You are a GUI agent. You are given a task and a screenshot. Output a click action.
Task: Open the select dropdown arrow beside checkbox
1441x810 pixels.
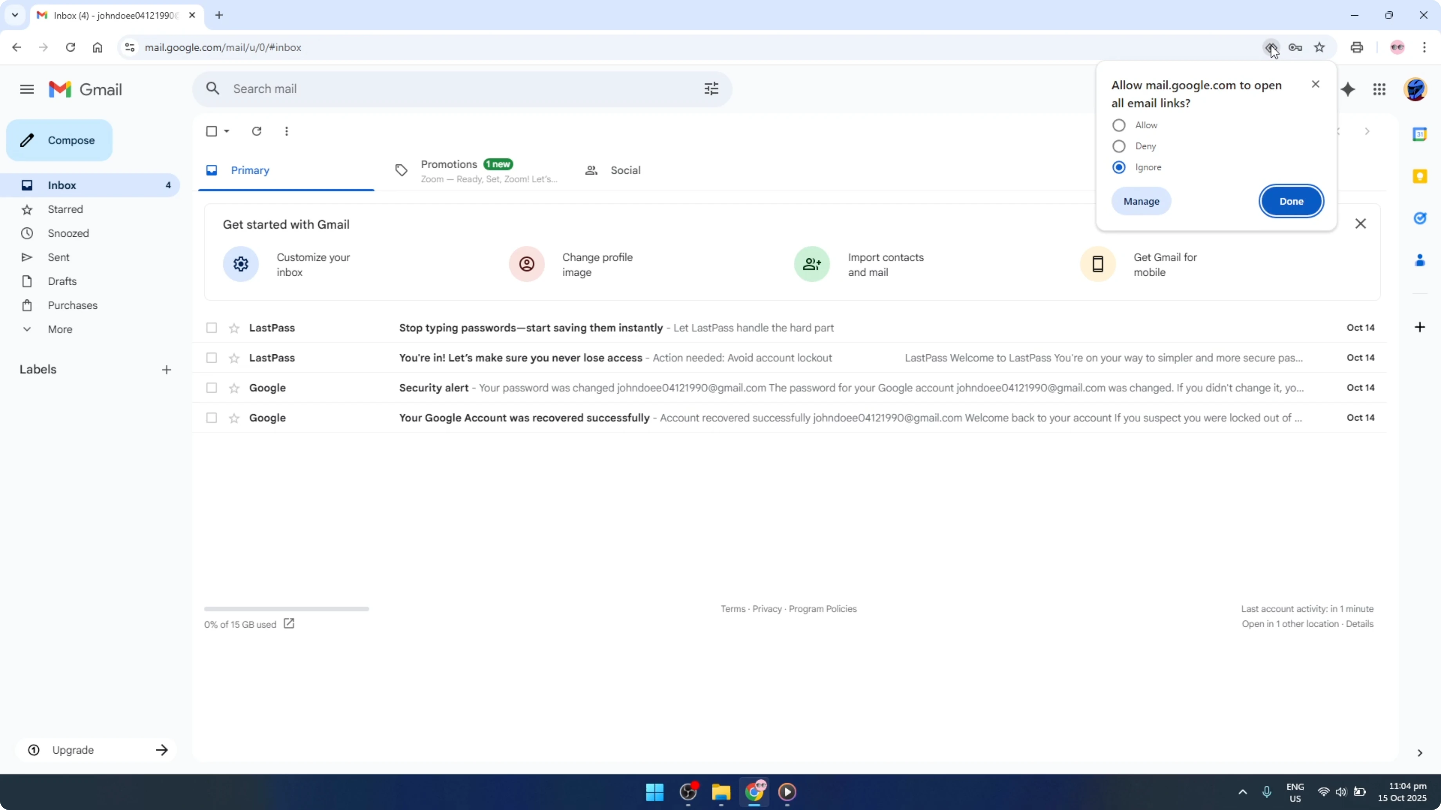pos(227,131)
